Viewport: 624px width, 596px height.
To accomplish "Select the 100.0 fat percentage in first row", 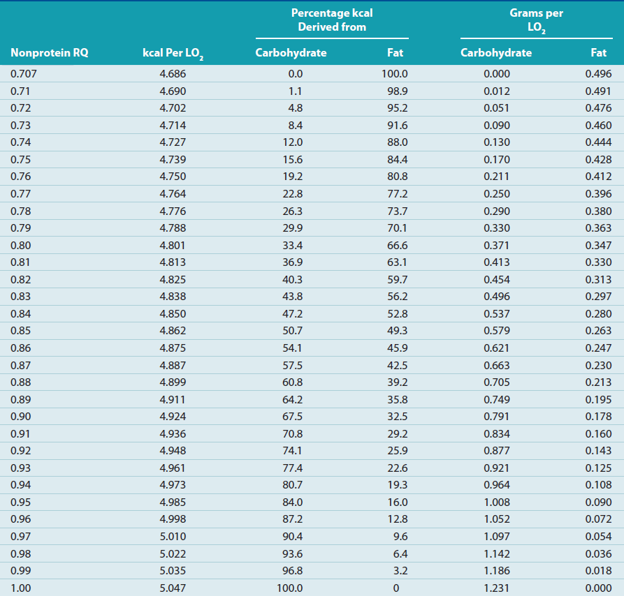I will click(394, 74).
